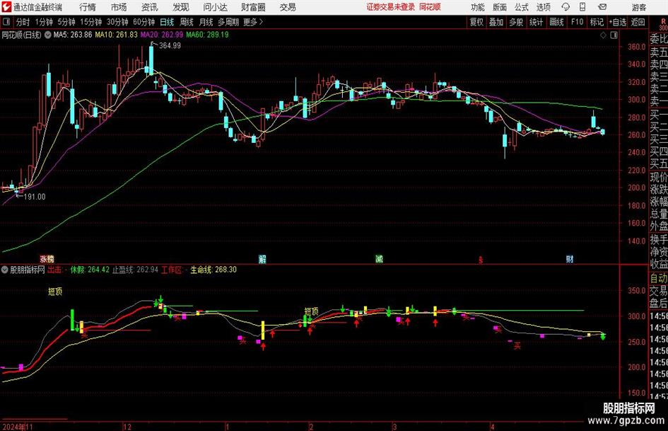
Task: Click the 标记 mark button
Action: click(597, 22)
